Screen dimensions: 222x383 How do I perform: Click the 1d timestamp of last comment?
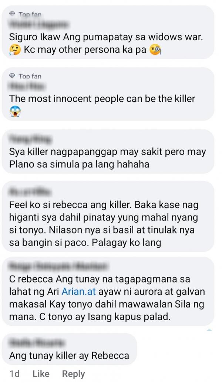click(x=14, y=374)
